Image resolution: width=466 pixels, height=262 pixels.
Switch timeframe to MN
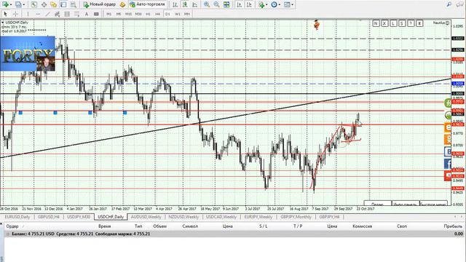187,14
